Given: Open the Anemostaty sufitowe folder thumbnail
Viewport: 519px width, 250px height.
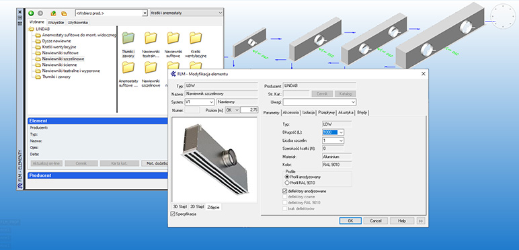Looking at the screenshot, I should [x=128, y=75].
